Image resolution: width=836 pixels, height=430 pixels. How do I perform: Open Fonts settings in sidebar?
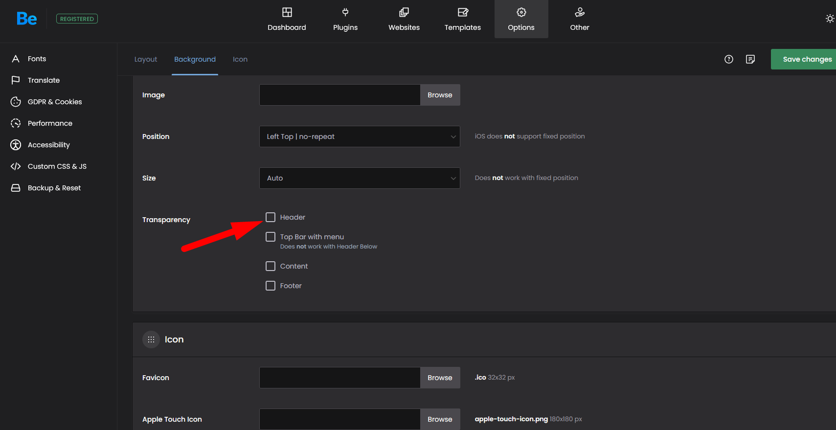coord(37,59)
